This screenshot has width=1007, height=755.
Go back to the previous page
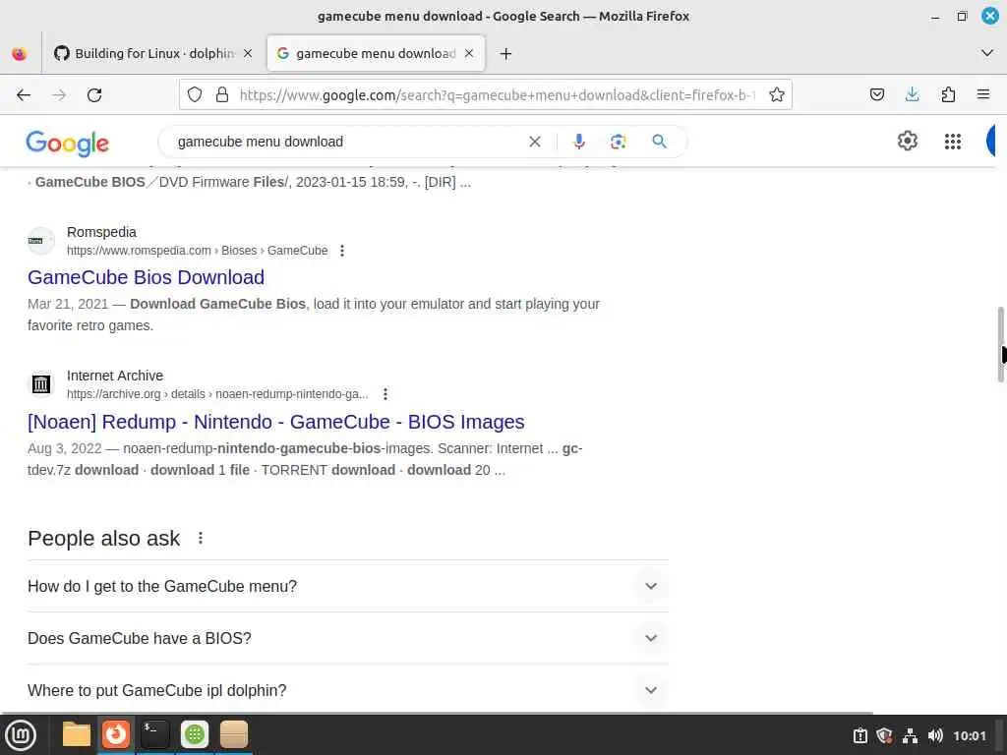coord(24,95)
